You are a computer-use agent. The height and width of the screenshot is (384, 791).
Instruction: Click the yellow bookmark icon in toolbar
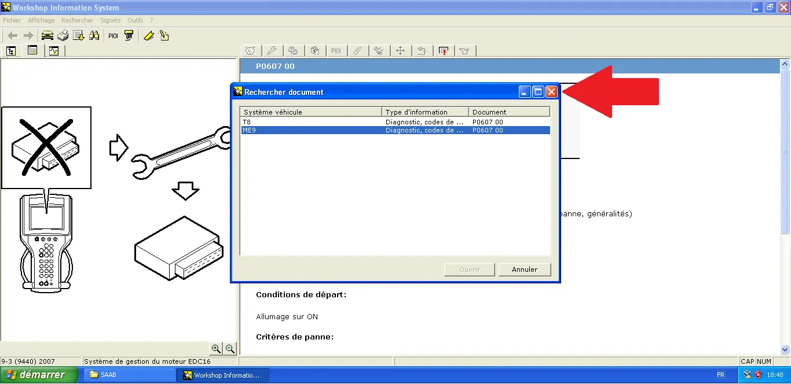[x=149, y=36]
